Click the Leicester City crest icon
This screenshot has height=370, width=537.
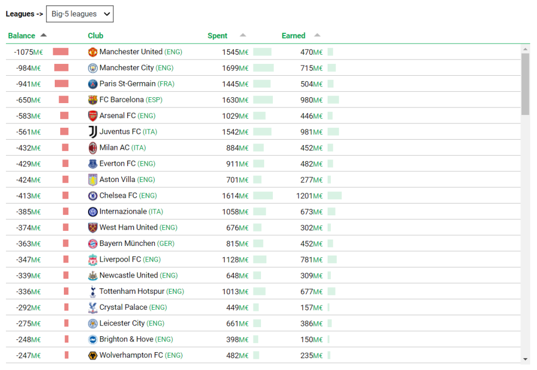click(92, 323)
